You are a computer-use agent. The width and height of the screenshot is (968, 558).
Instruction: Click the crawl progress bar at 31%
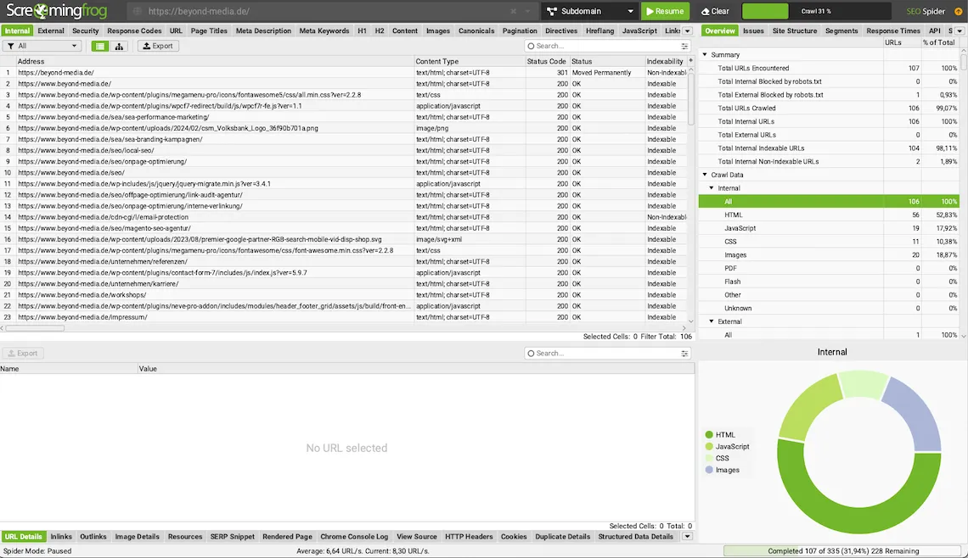coord(816,11)
